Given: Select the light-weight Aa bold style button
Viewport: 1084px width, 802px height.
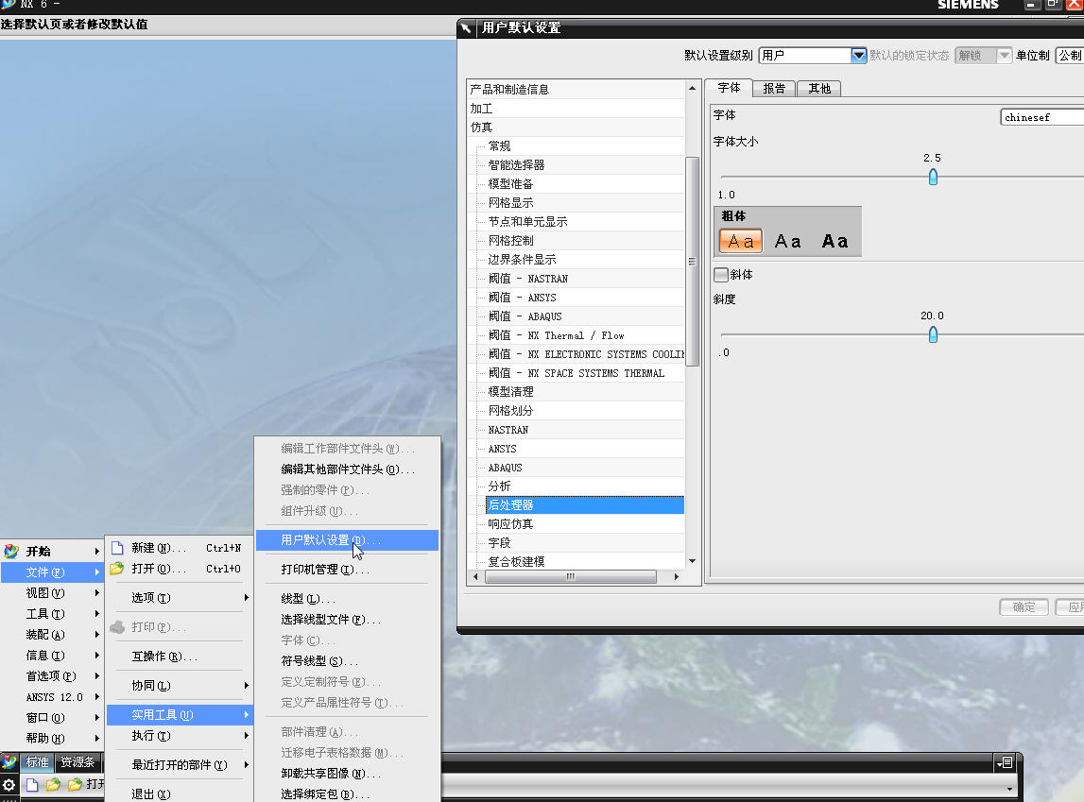Looking at the screenshot, I should [741, 241].
